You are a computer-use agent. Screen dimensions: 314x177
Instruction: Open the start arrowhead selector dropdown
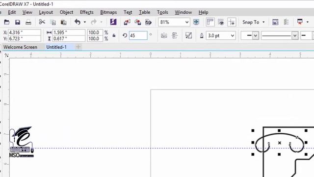coord(255,36)
